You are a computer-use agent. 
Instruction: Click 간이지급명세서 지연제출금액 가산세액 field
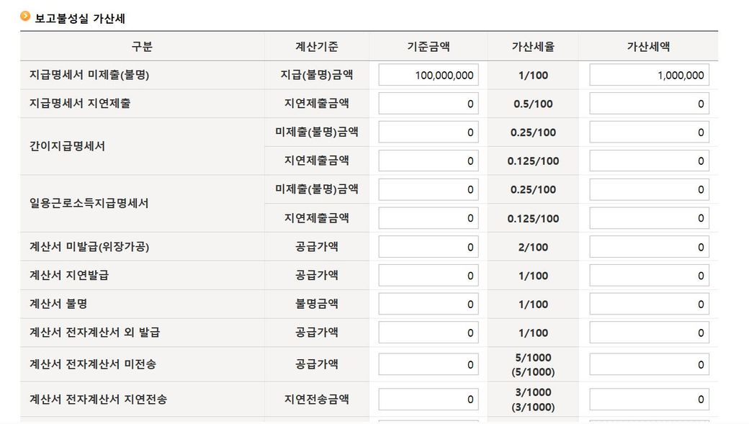649,161
